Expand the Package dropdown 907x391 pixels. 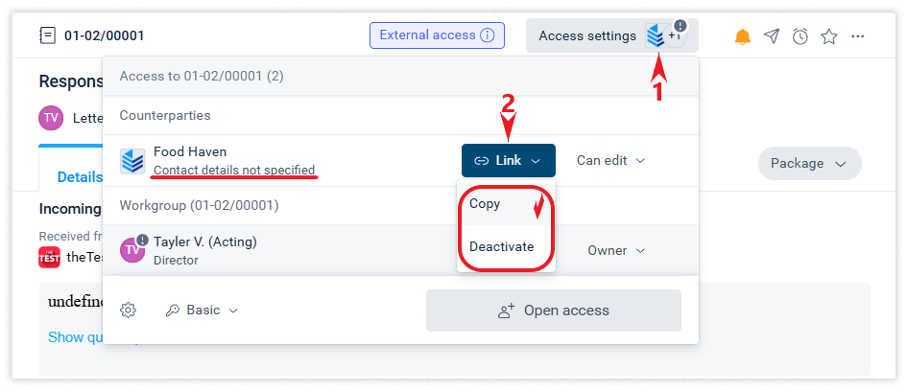click(809, 163)
